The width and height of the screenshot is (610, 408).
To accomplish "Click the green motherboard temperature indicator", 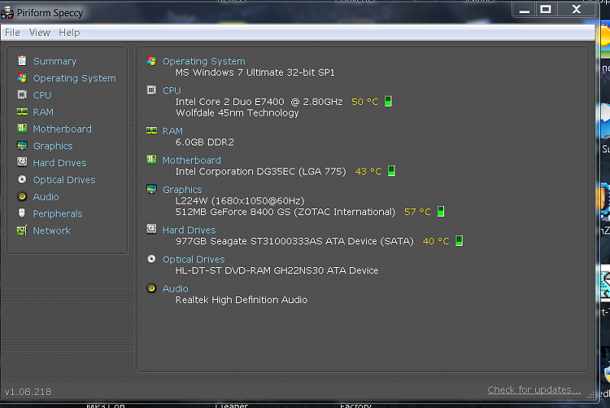I will tap(392, 171).
